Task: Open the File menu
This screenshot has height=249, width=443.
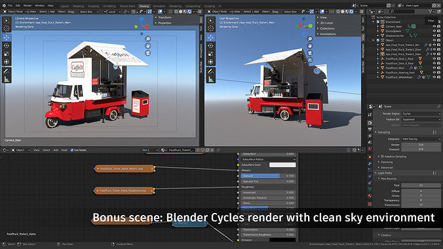Action: [10, 5]
